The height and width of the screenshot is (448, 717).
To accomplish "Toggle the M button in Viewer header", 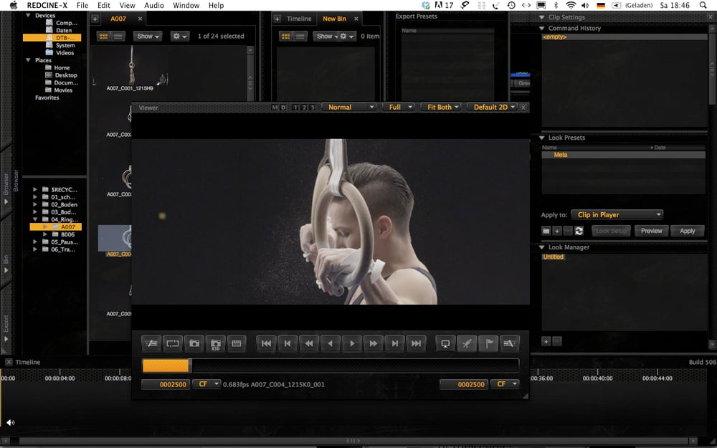I will click(x=275, y=108).
